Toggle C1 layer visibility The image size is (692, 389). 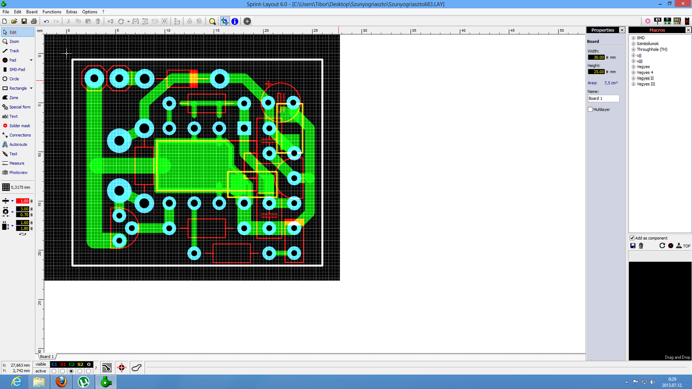[54, 364]
